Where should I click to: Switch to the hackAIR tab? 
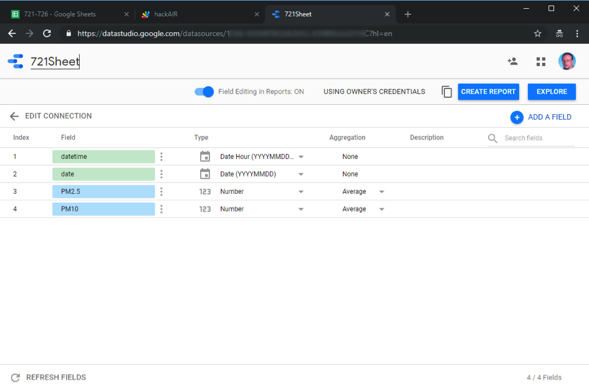pos(199,14)
